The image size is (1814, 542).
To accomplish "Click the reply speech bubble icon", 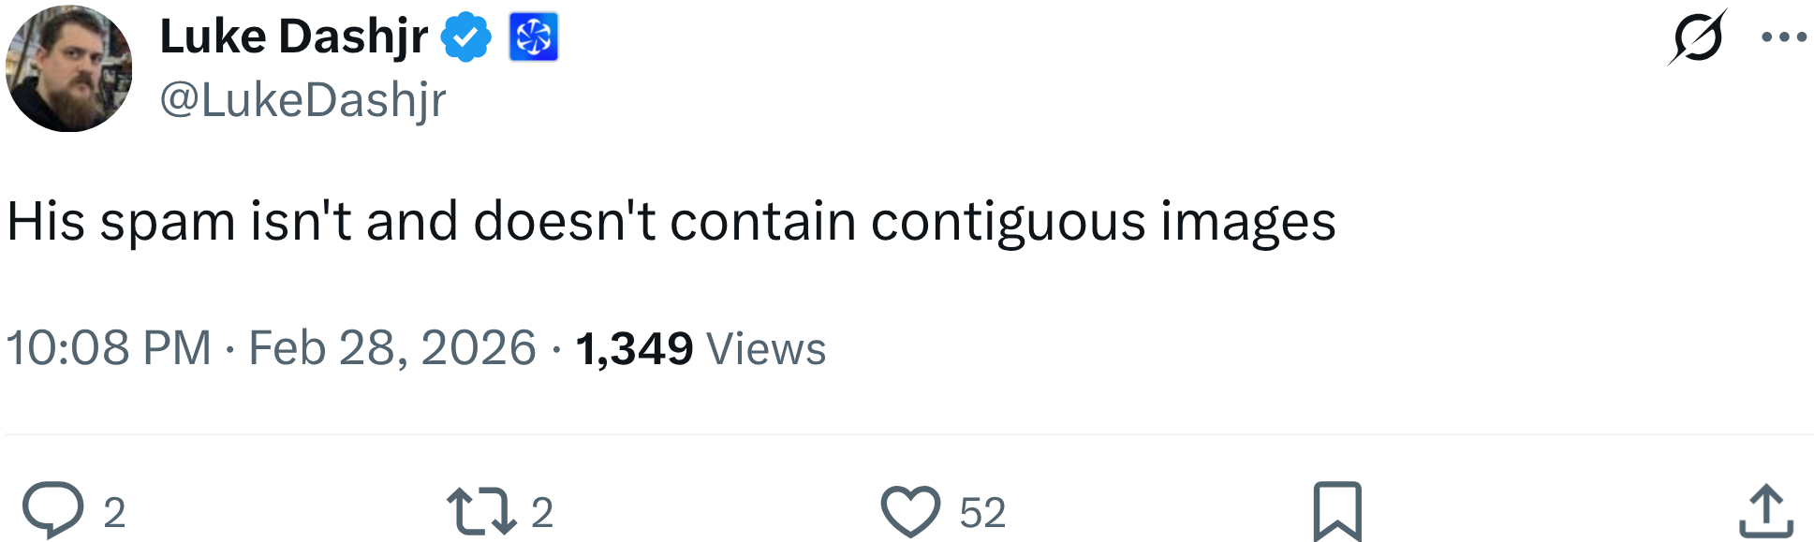I will pyautogui.click(x=52, y=510).
